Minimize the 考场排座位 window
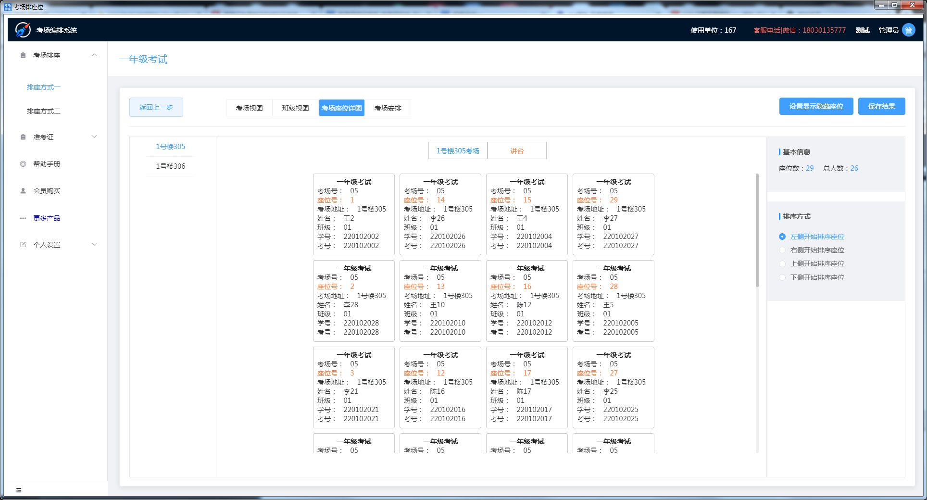 pyautogui.click(x=881, y=5)
